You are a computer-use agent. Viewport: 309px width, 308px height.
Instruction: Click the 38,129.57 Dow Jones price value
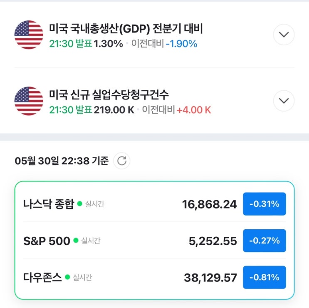point(210,277)
